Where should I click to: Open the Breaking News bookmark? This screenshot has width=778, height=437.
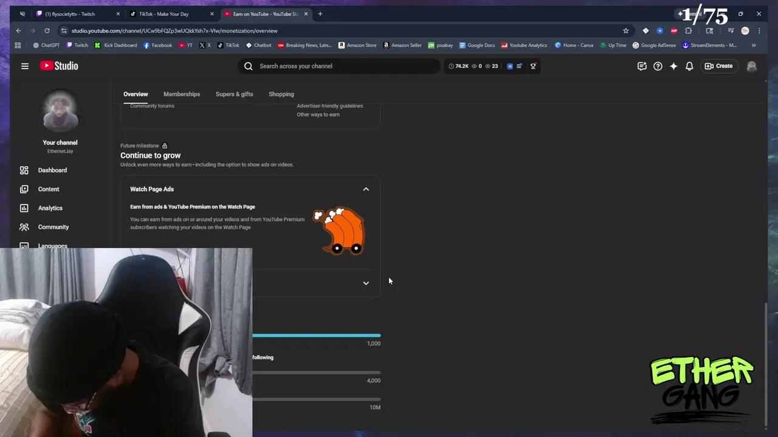(305, 45)
